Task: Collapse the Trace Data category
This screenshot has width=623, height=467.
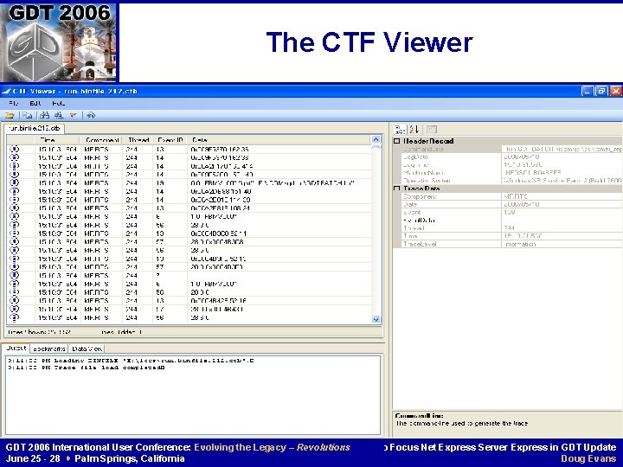Action: click(396, 189)
